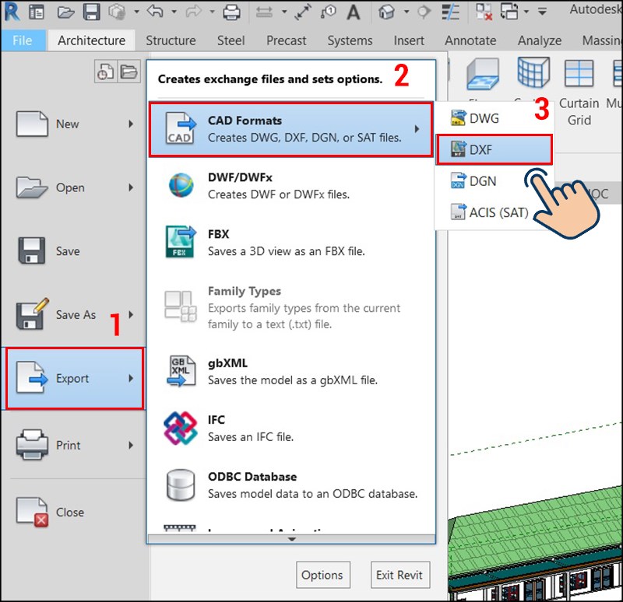623x602 pixels.
Task: Switch to the Architecture tab
Action: click(x=91, y=40)
